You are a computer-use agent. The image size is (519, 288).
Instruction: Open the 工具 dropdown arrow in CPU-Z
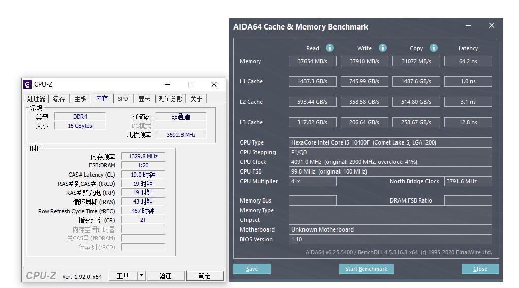coord(142,275)
